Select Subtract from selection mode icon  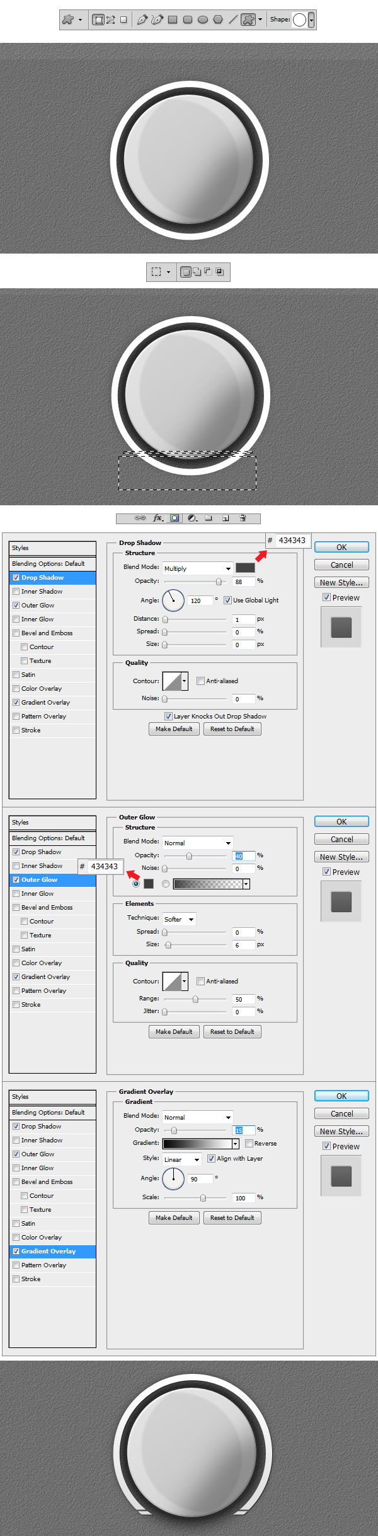[208, 272]
